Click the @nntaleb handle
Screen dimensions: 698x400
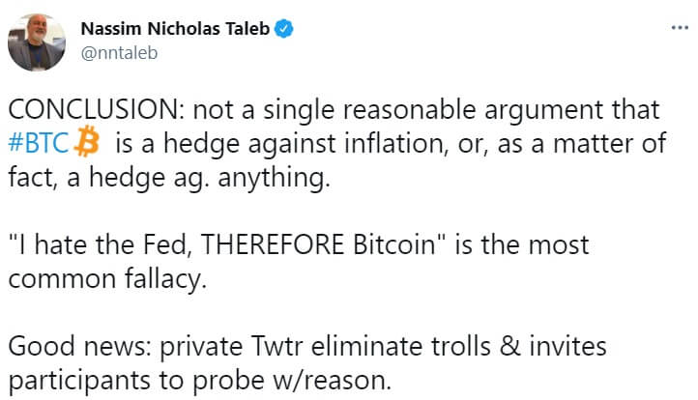point(119,53)
